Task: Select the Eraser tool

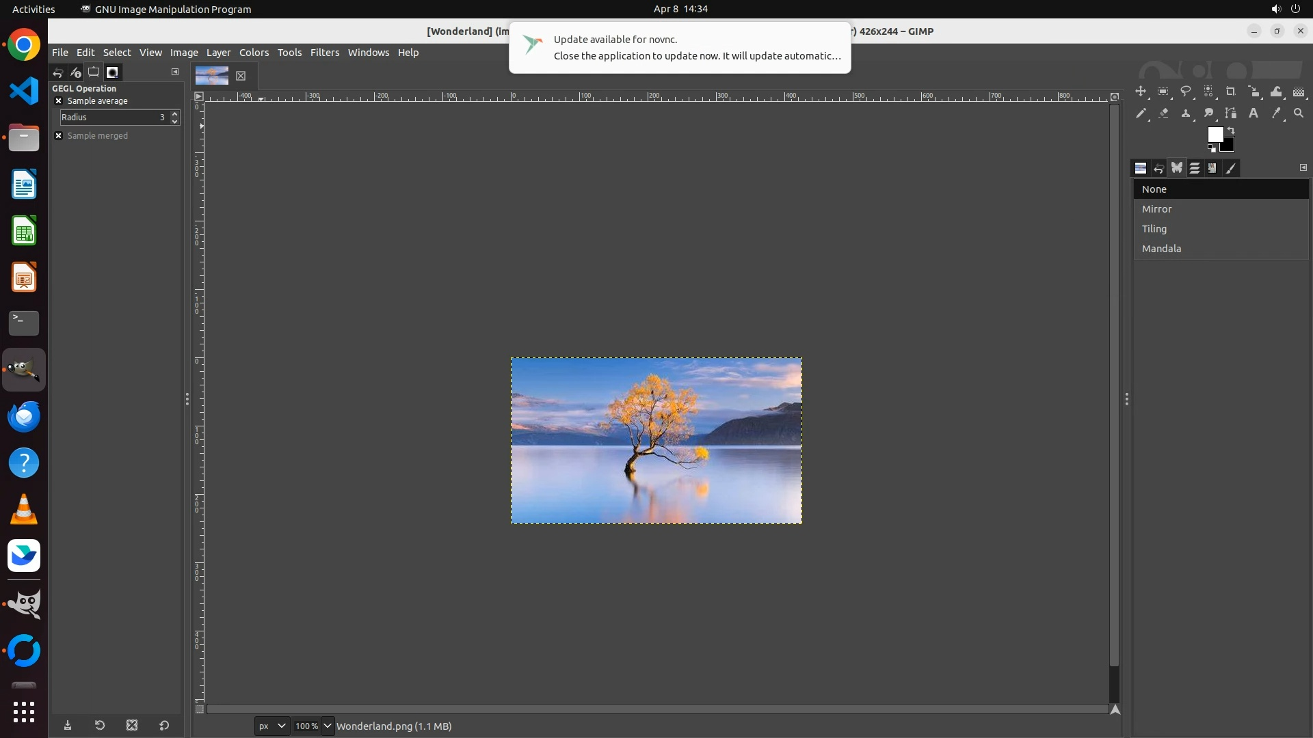Action: pyautogui.click(x=1163, y=113)
